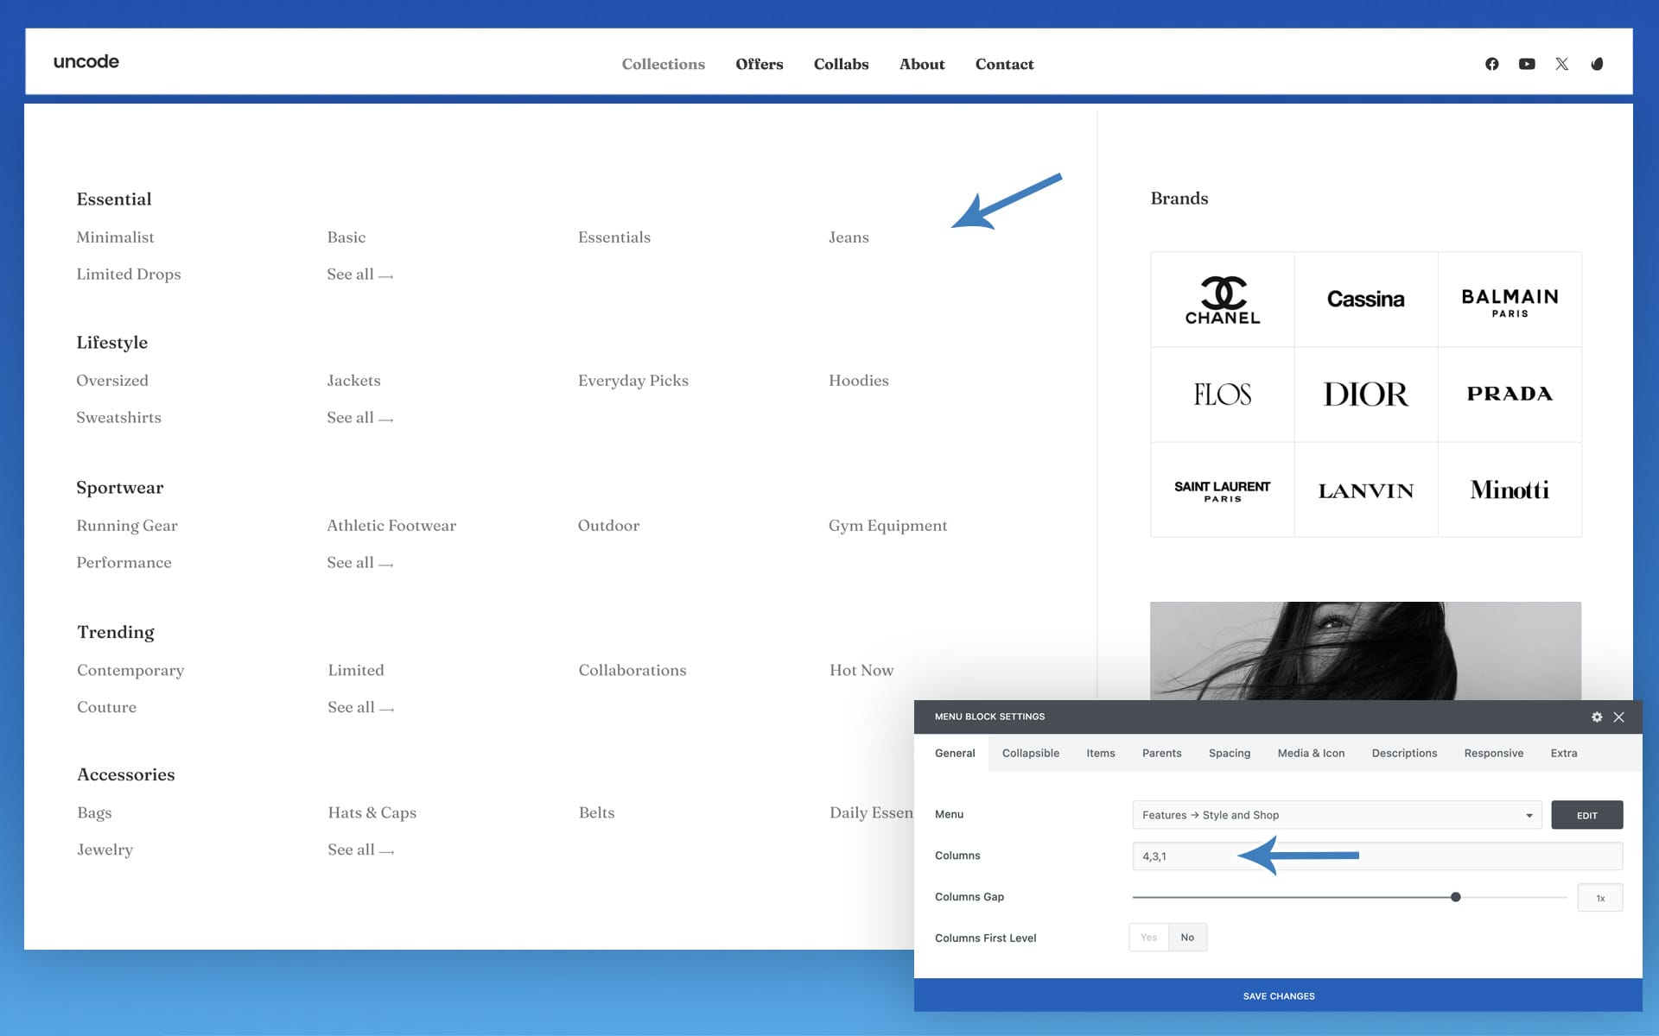1659x1036 pixels.
Task: Click the Edit button beside Menu
Action: point(1586,815)
